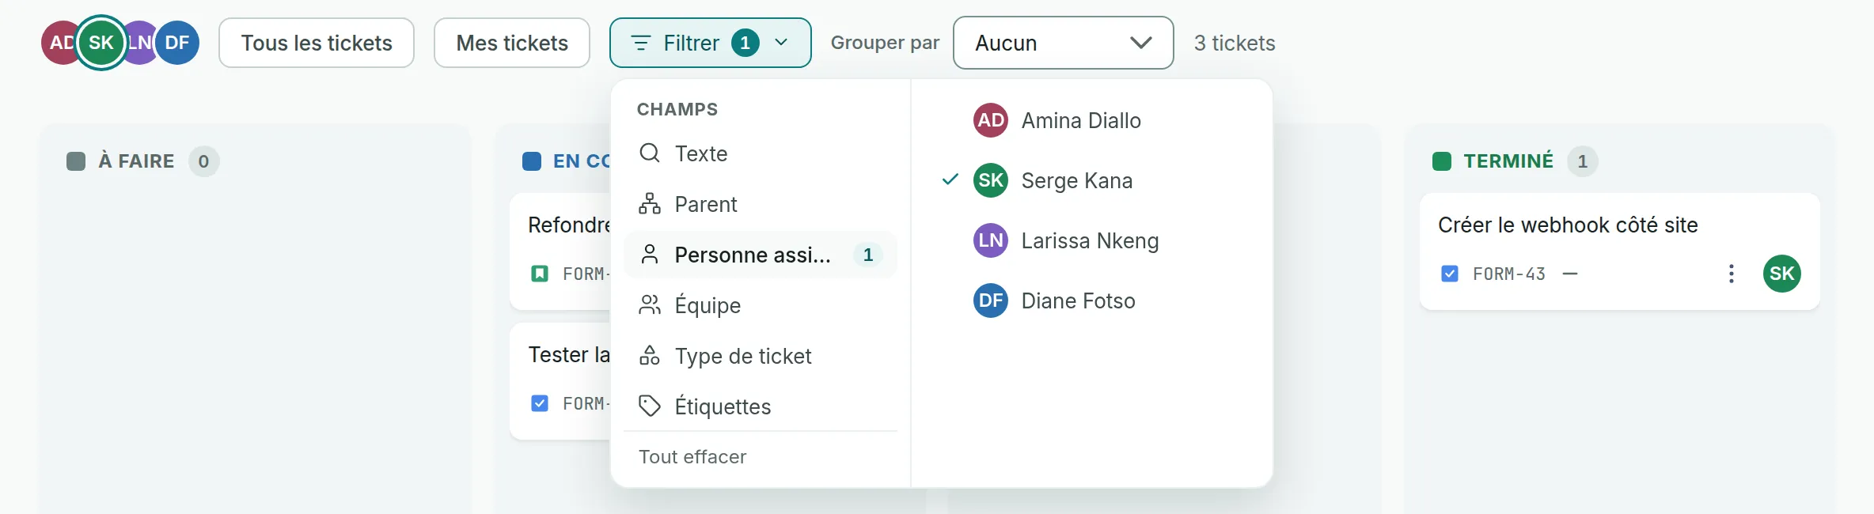Select the Type de ticket filter field
This screenshot has height=514, width=1874.
coord(761,356)
